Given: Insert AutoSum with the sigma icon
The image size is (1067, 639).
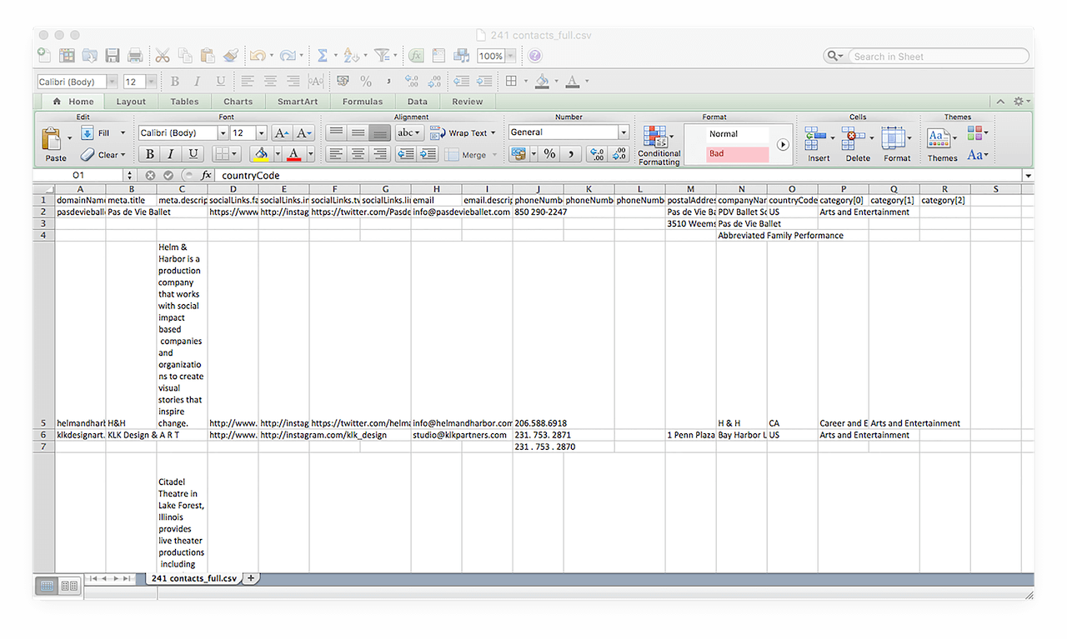Looking at the screenshot, I should 322,56.
